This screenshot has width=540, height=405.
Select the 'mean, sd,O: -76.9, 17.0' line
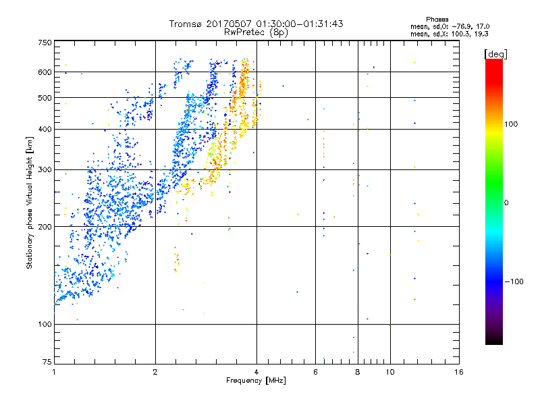pos(450,26)
